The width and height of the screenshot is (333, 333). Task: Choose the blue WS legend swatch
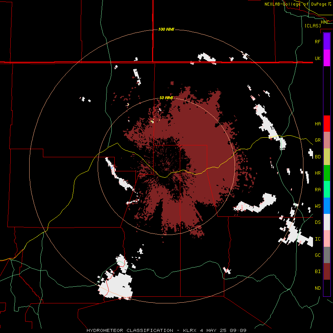(327, 206)
